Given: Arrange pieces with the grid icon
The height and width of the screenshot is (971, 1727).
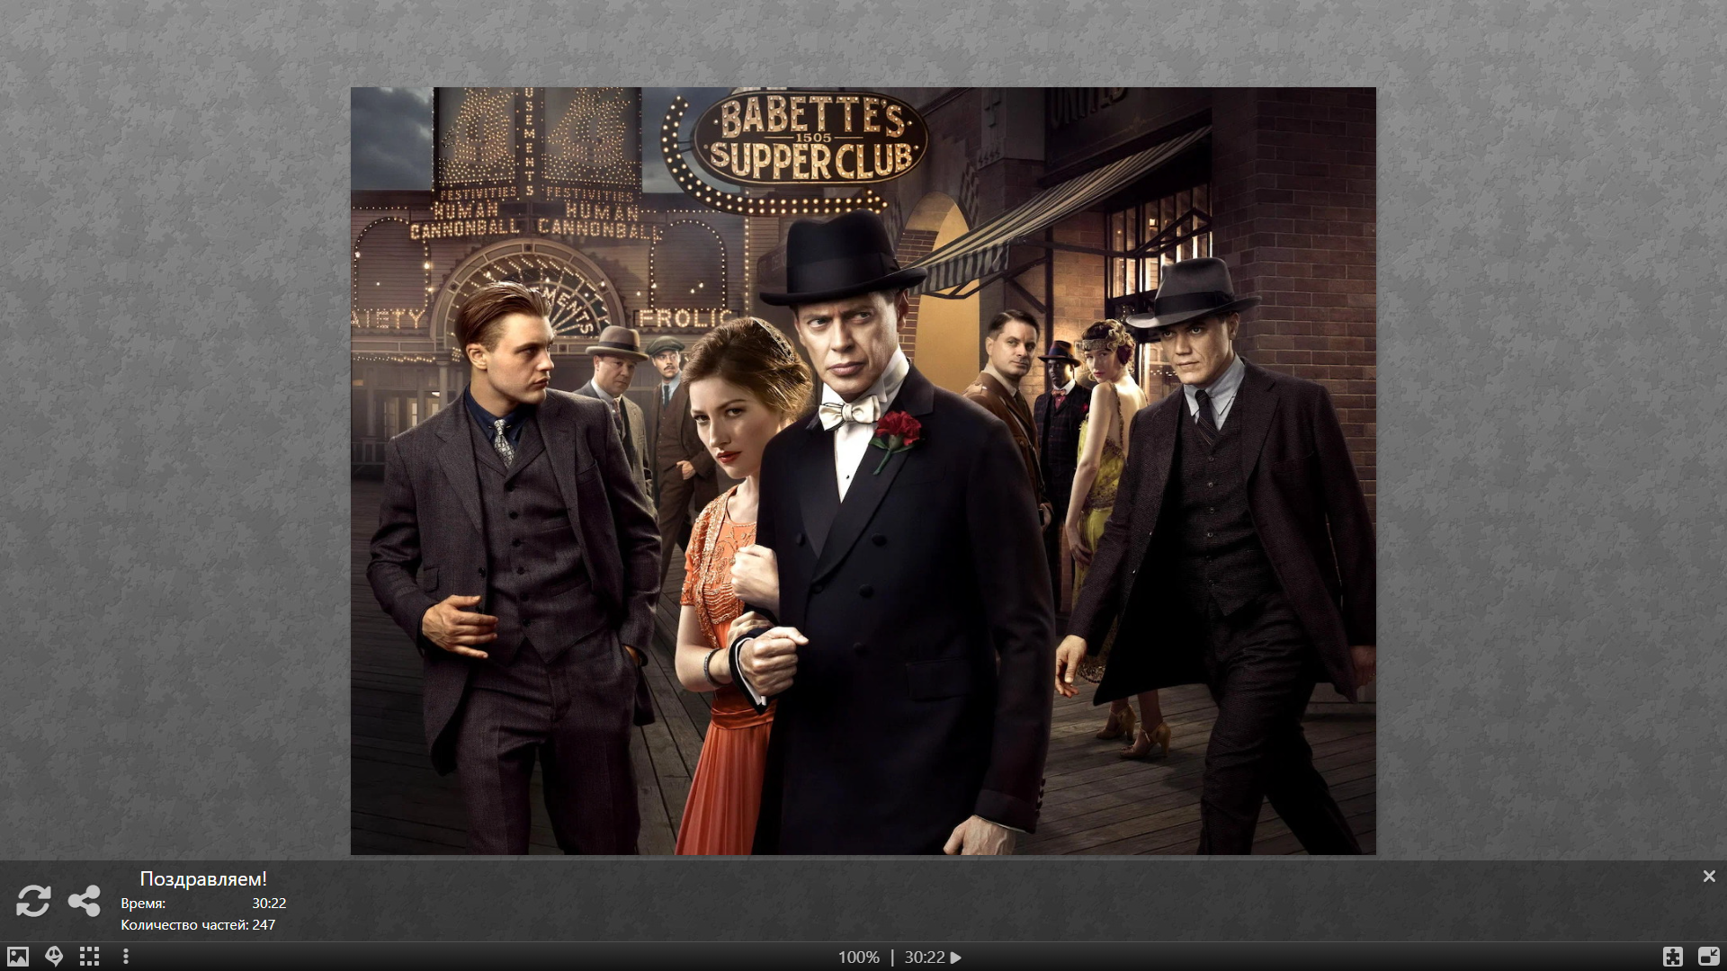Looking at the screenshot, I should [x=89, y=957].
